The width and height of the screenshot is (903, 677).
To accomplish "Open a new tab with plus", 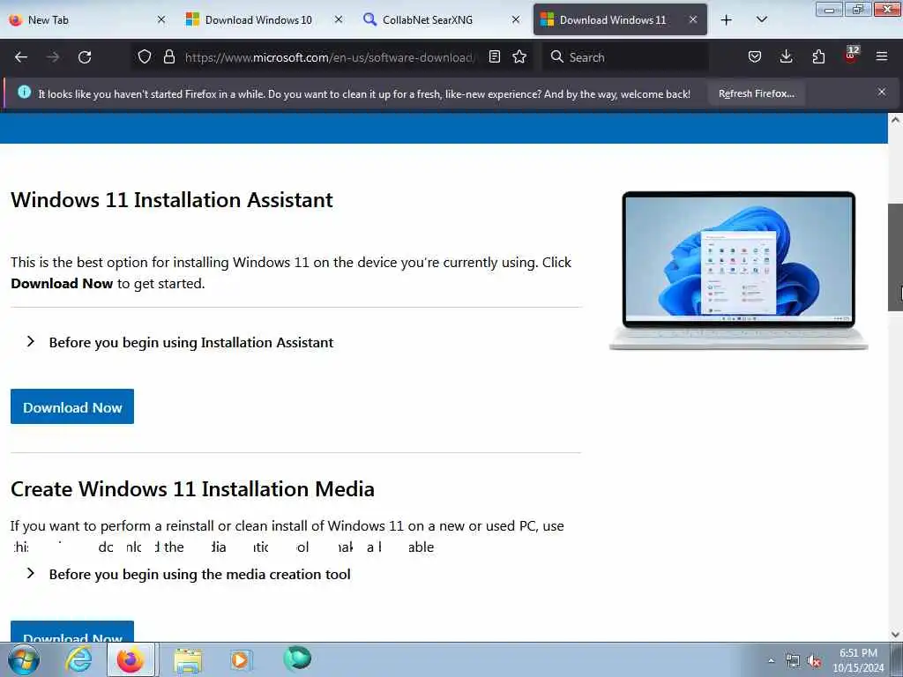I will click(727, 20).
